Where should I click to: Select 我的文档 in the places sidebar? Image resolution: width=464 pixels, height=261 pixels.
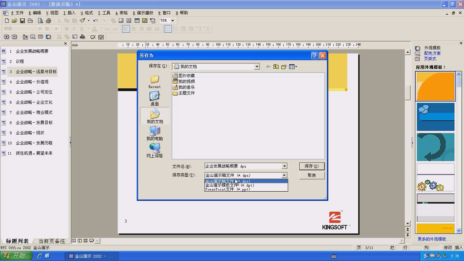click(x=155, y=116)
